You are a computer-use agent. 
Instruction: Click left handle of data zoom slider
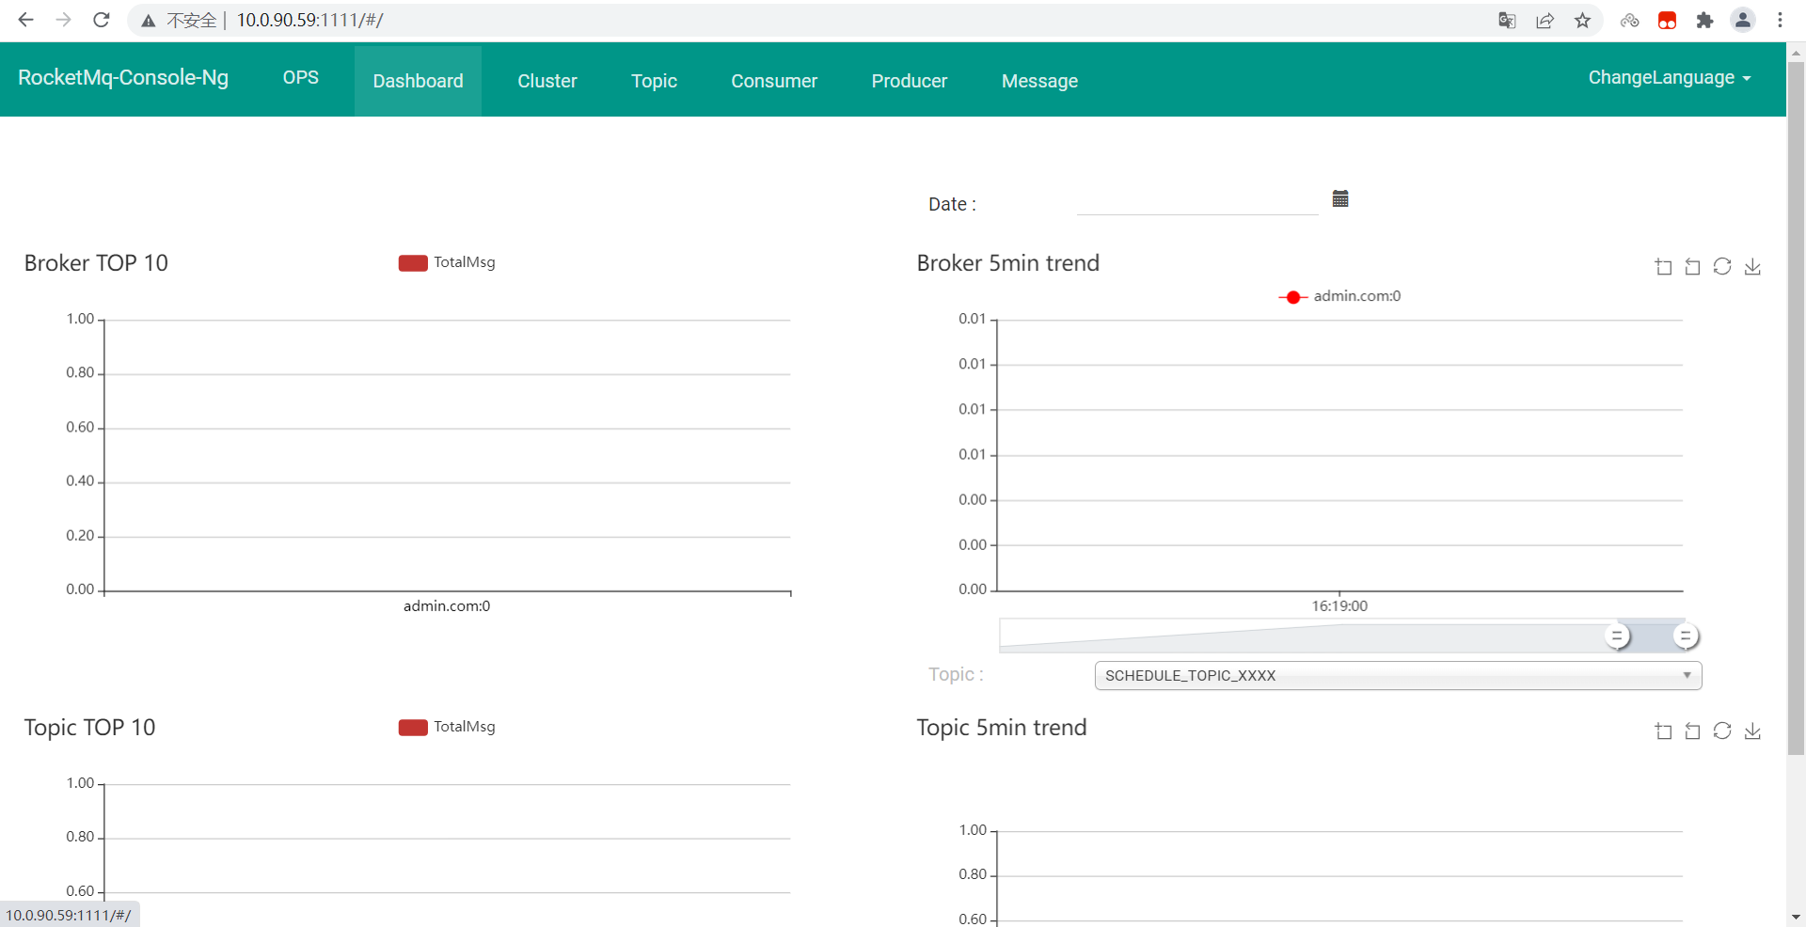tap(1617, 636)
